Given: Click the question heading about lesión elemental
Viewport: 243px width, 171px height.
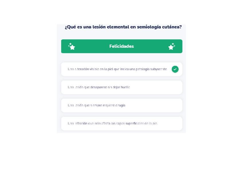Looking at the screenshot, I should (123, 27).
